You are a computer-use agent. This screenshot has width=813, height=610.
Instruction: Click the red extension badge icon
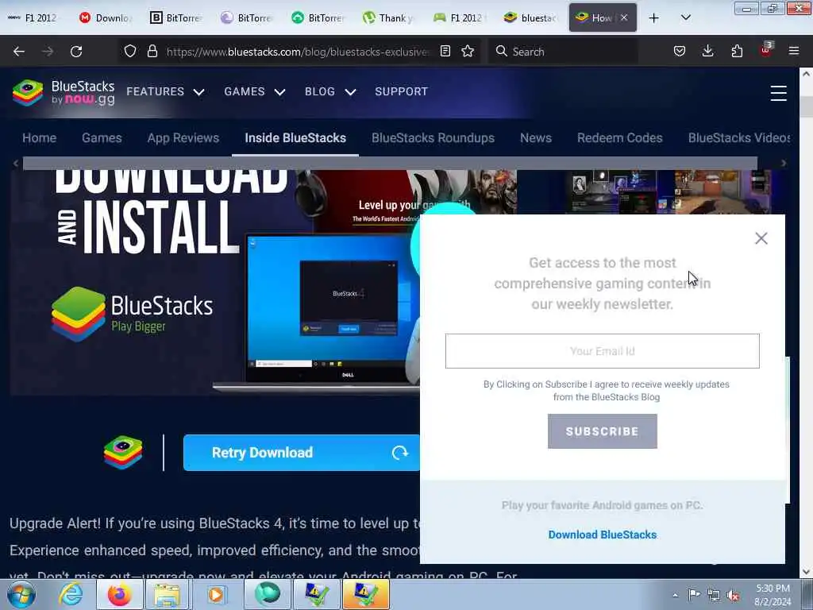766,50
